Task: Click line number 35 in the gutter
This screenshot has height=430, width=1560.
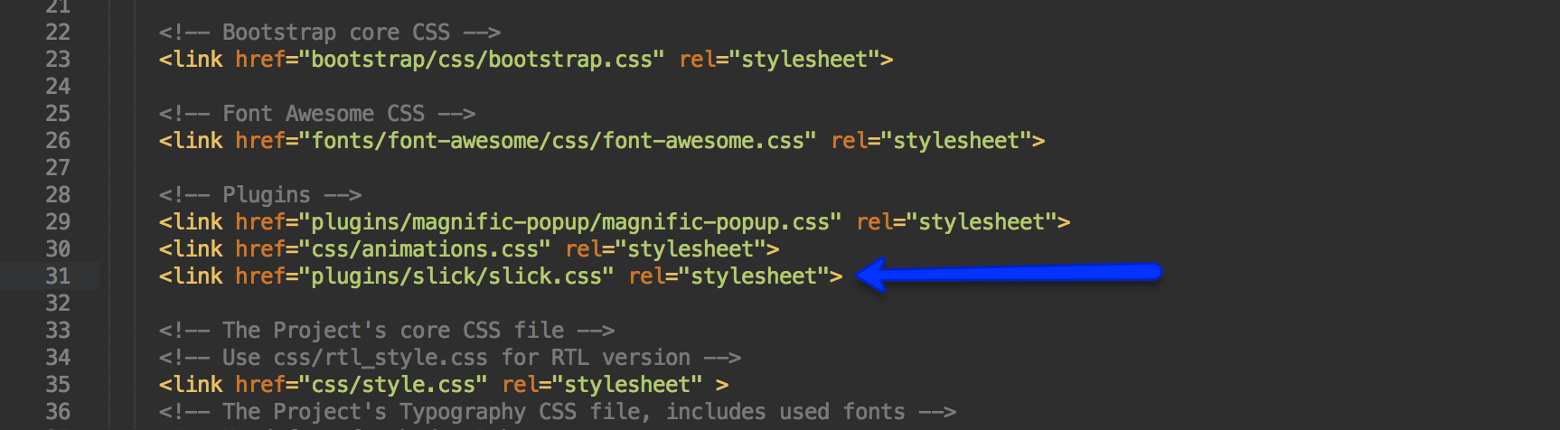Action: point(58,385)
